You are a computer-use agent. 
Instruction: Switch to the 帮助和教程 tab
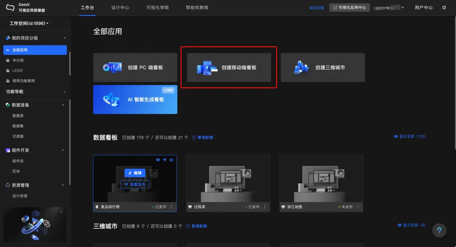pos(197,8)
